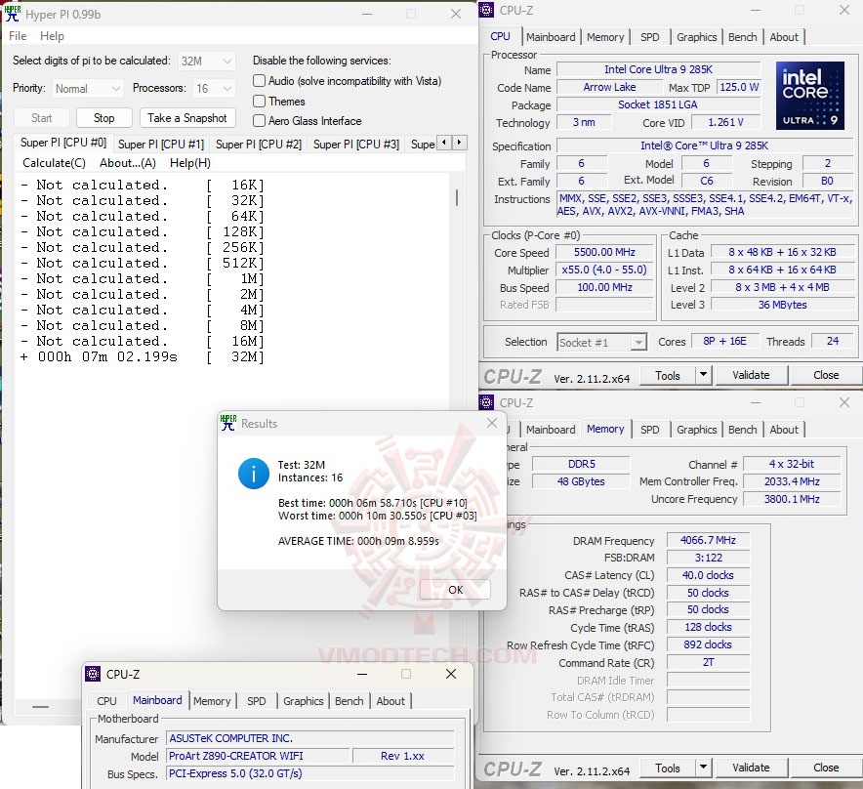Screen dimensions: 863x789
Task: Open the Processors 16 dropdown
Action: 215,88
